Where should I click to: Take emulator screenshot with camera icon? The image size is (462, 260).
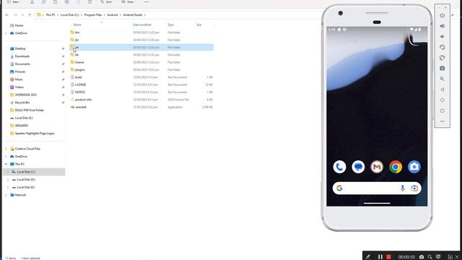[443, 69]
